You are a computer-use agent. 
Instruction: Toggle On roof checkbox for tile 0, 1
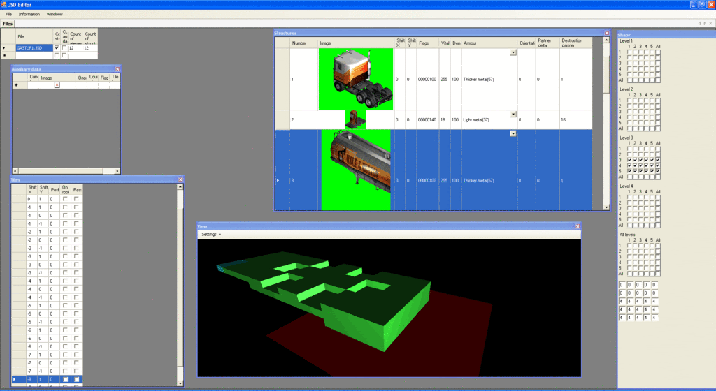[x=65, y=199]
